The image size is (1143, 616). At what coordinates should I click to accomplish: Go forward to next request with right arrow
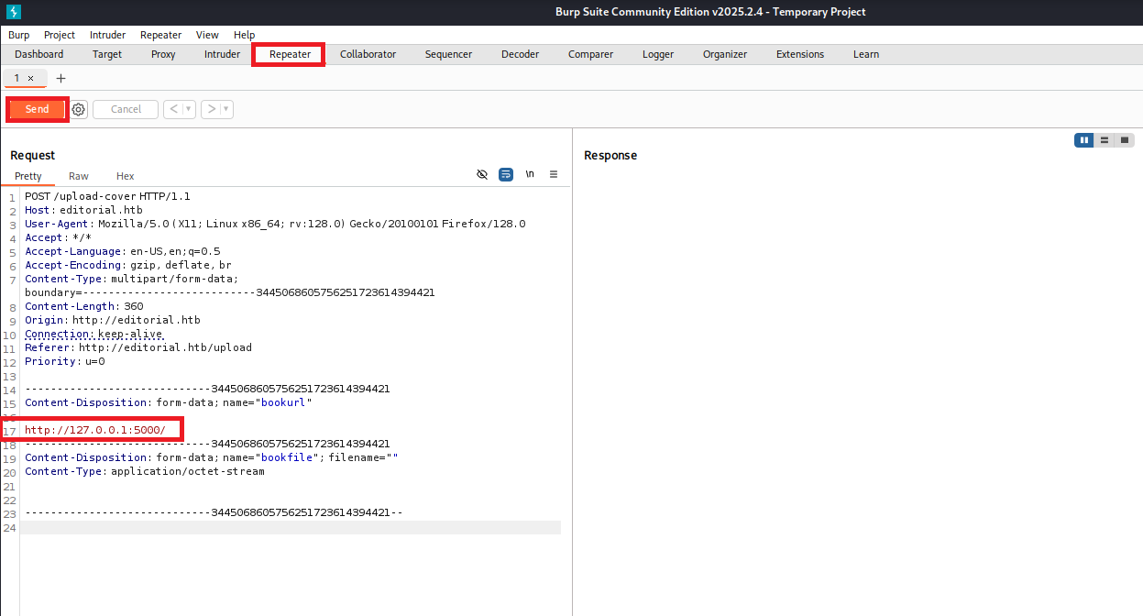click(x=212, y=109)
